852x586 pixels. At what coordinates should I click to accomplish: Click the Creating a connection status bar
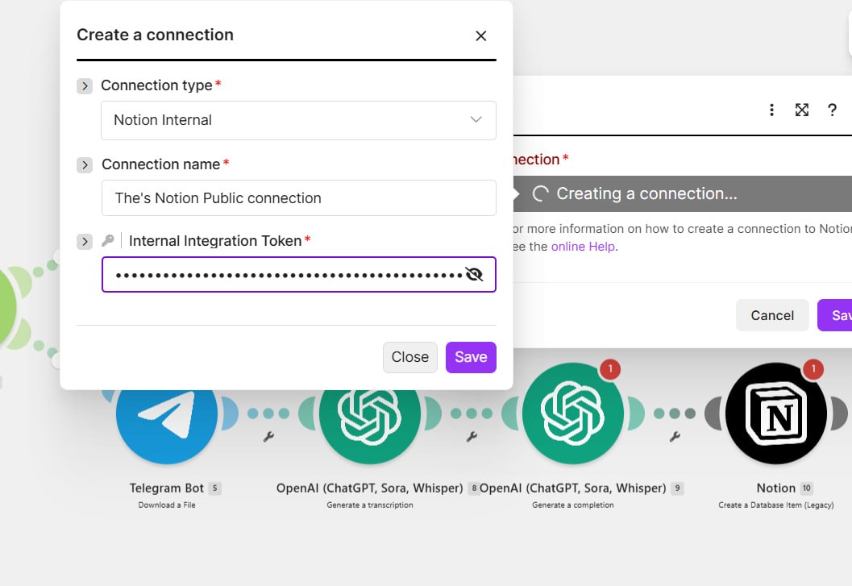tap(683, 193)
